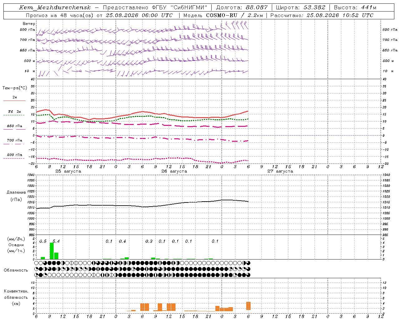The height and width of the screenshot is (319, 399).
Task: Click the 25 августа date label
Action: [68, 171]
